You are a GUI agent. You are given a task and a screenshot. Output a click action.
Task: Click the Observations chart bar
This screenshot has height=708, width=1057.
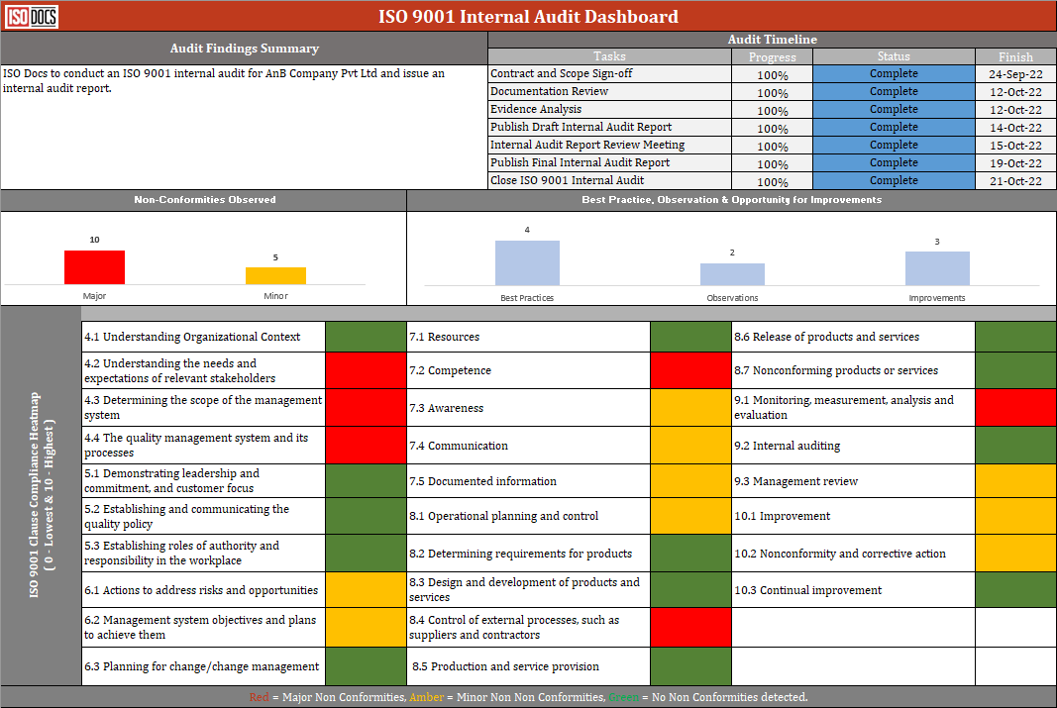(x=732, y=274)
